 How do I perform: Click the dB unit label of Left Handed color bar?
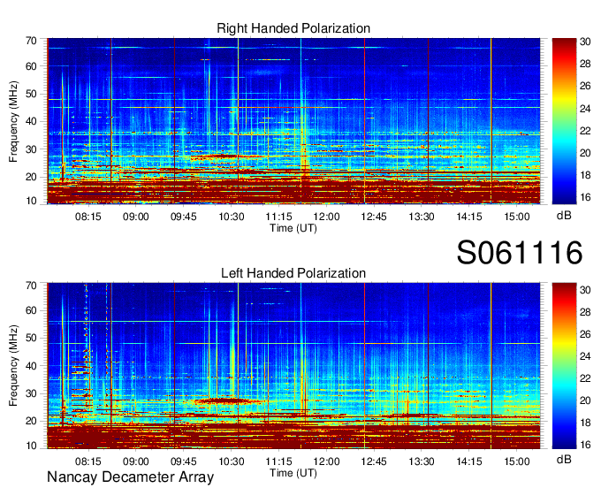pyautogui.click(x=564, y=459)
